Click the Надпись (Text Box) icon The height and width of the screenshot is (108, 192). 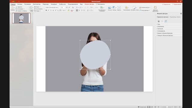pos(119,8)
